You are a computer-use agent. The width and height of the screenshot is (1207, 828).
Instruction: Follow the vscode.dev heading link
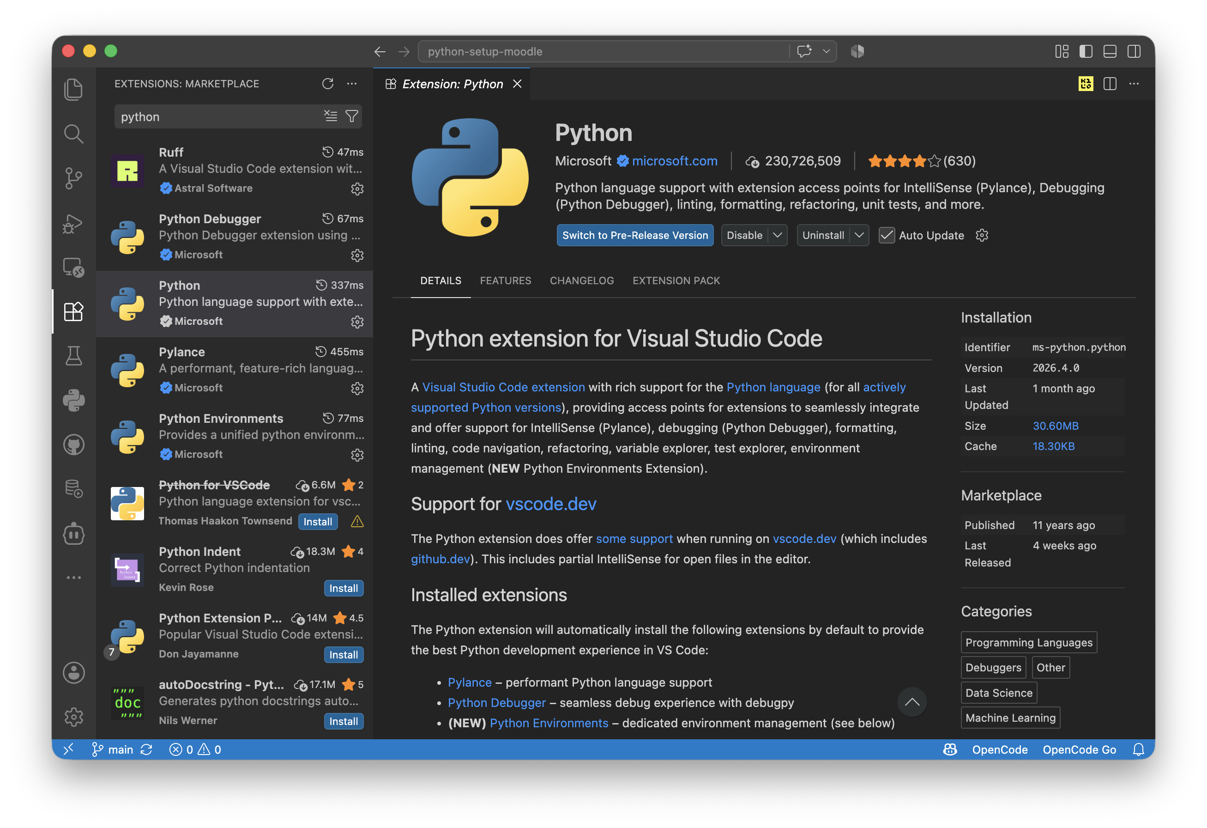pos(550,504)
